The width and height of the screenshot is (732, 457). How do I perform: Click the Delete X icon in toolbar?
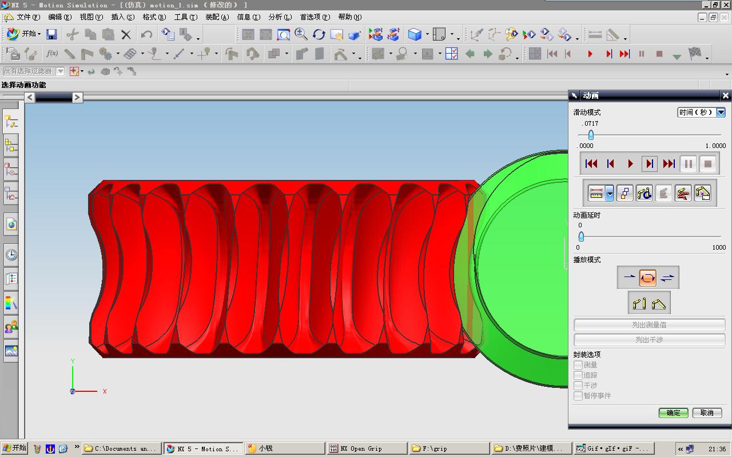[x=126, y=34]
